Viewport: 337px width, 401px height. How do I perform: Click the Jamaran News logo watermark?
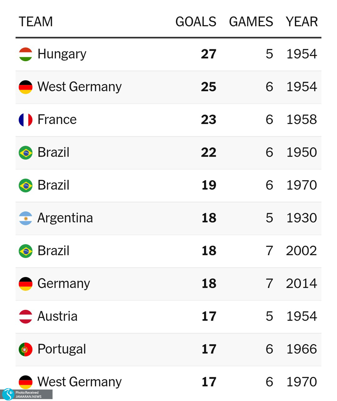pyautogui.click(x=26, y=394)
